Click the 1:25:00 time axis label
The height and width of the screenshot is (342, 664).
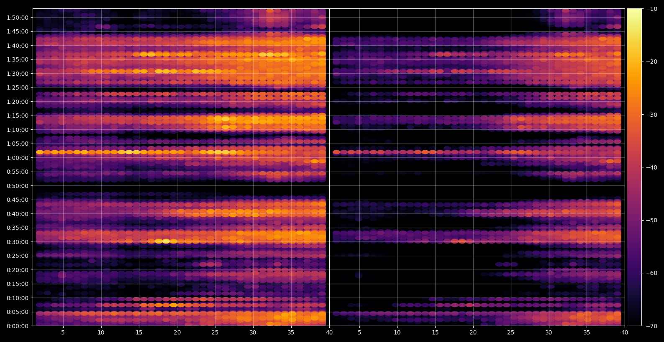click(x=18, y=87)
